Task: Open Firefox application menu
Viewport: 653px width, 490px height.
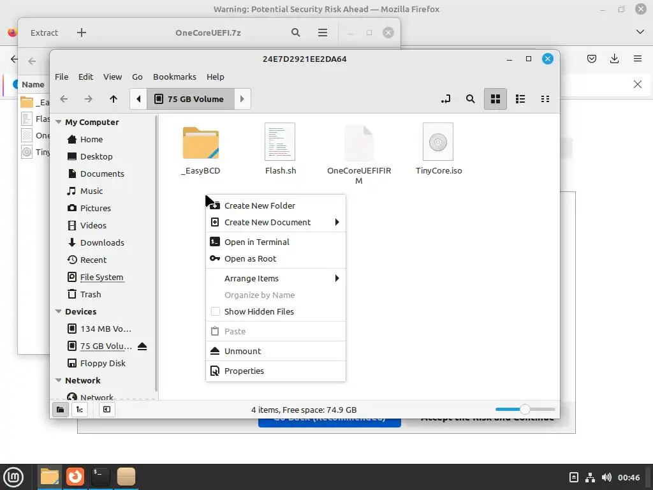Action: point(637,59)
